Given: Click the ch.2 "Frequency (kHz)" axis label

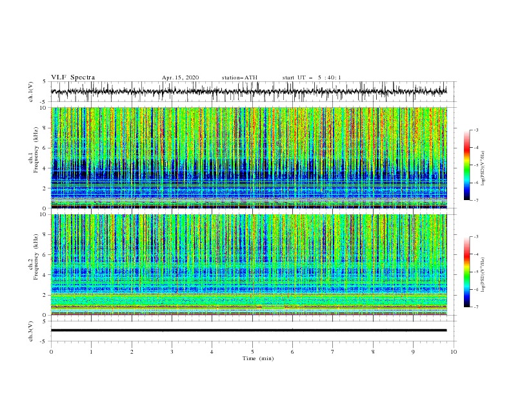Looking at the screenshot, I should 36,257.
